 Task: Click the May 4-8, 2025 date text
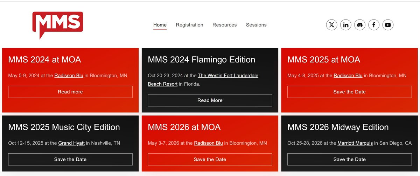click(303, 75)
